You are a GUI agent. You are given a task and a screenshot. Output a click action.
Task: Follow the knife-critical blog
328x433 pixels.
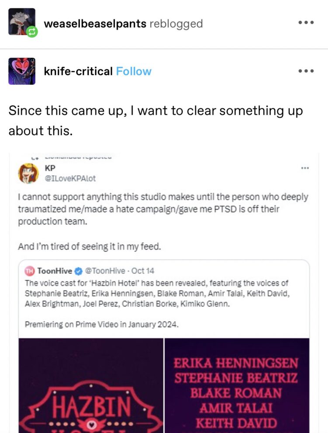pyautogui.click(x=134, y=71)
